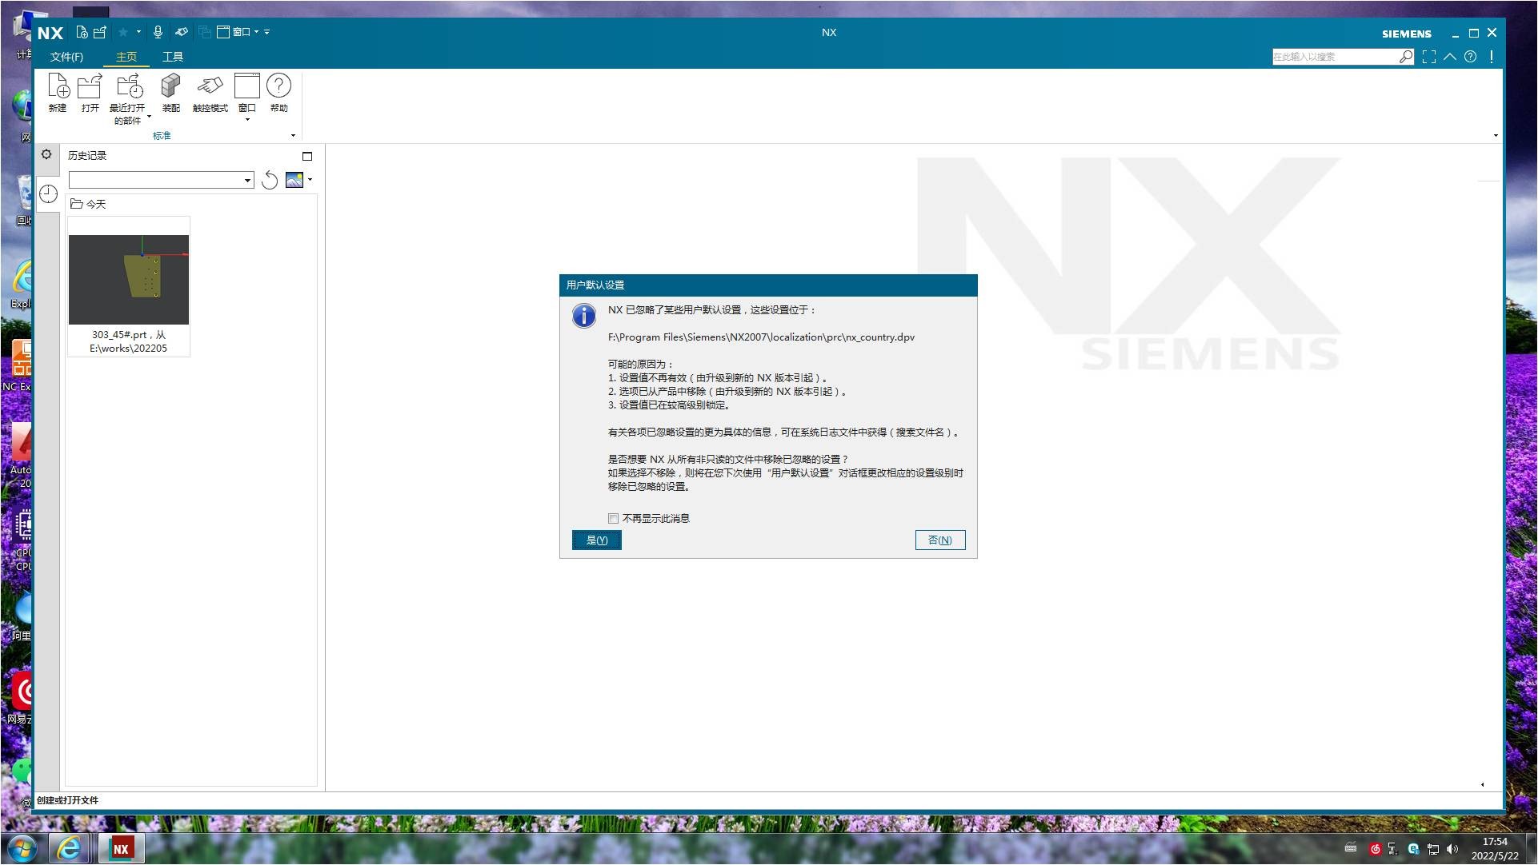Click the 新建 new file ribbon icon
Image resolution: width=1538 pixels, height=865 pixels.
tap(58, 93)
